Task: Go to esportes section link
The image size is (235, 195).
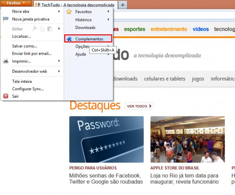Action: pyautogui.click(x=135, y=29)
